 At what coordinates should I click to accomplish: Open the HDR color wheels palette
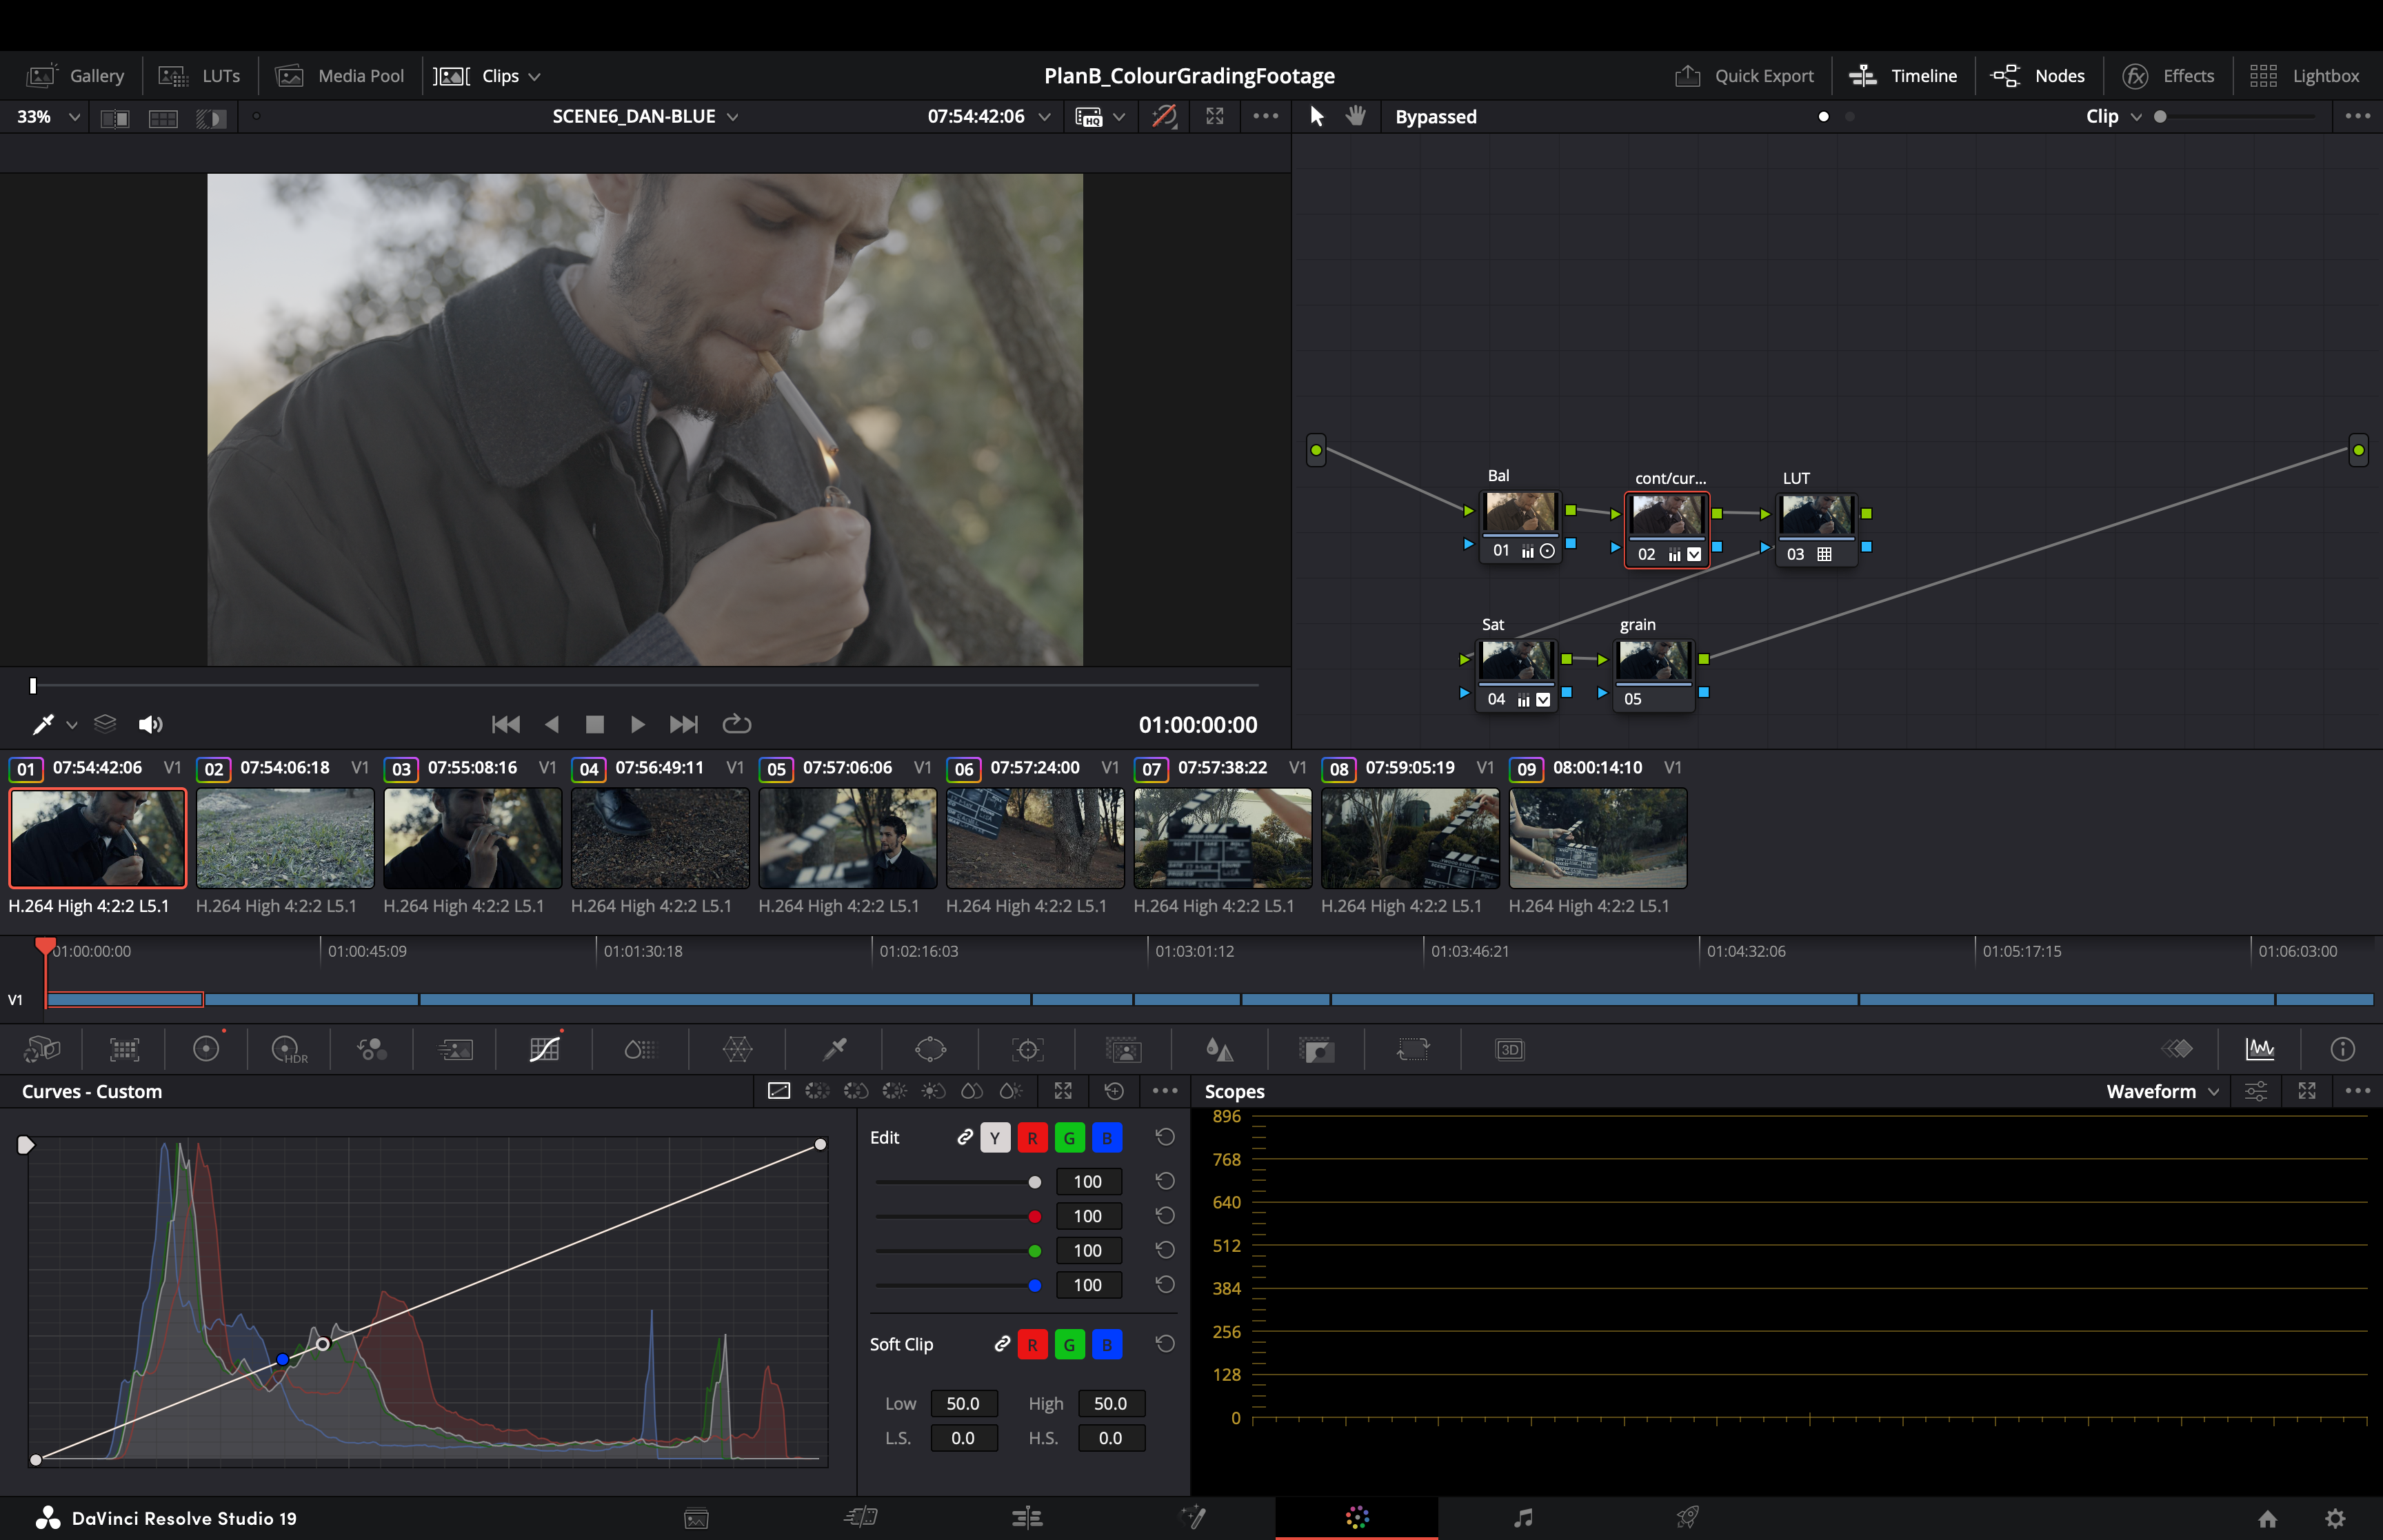tap(288, 1049)
